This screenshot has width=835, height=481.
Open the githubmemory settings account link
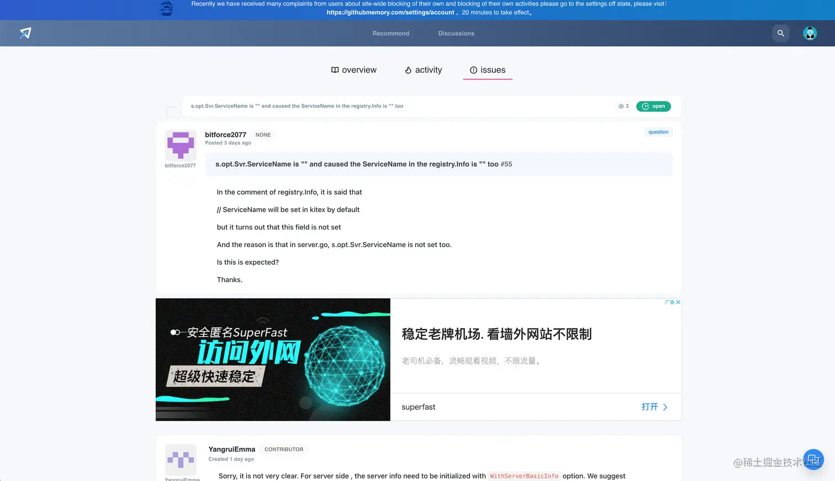[390, 12]
